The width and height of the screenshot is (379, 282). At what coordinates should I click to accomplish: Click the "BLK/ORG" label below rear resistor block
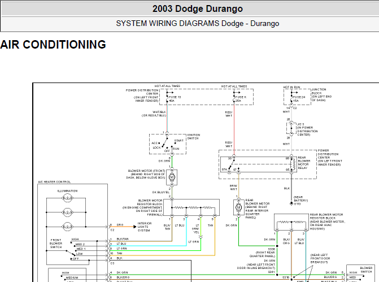tap(286, 241)
